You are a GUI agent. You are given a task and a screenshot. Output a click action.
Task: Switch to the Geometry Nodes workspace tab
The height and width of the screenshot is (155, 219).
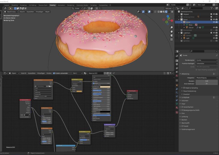[x=82, y=5]
